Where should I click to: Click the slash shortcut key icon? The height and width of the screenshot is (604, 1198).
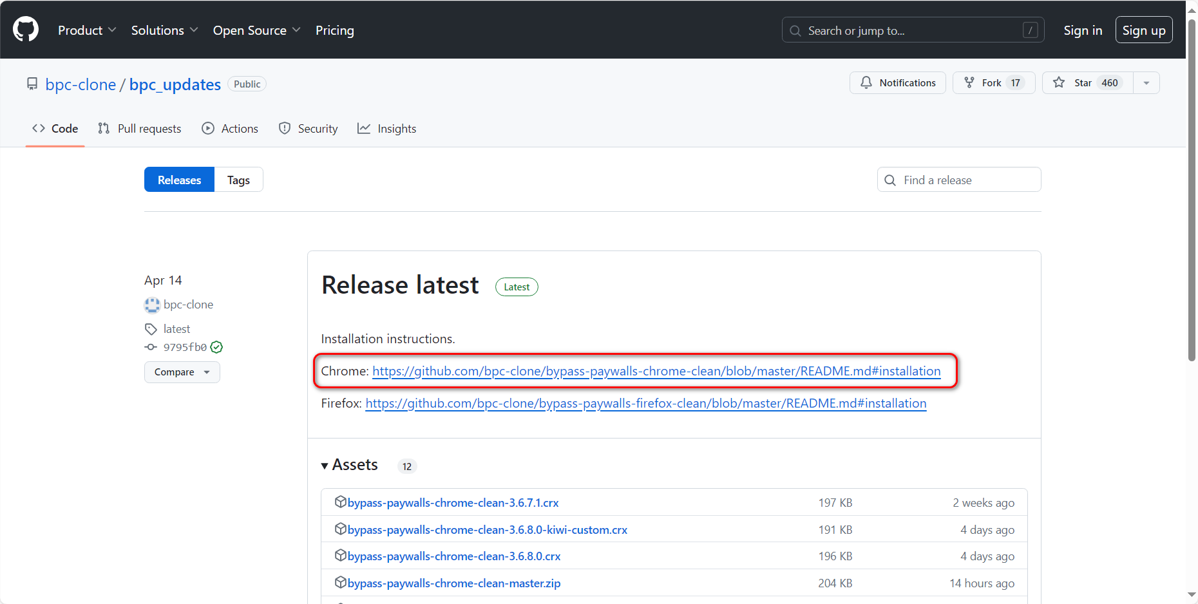point(1030,30)
